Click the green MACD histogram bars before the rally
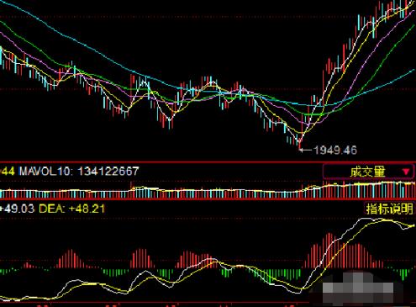The height and width of the screenshot is (307, 416). pos(277,276)
